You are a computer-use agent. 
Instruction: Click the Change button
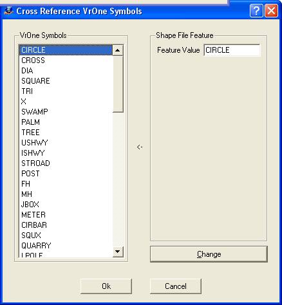(x=209, y=254)
